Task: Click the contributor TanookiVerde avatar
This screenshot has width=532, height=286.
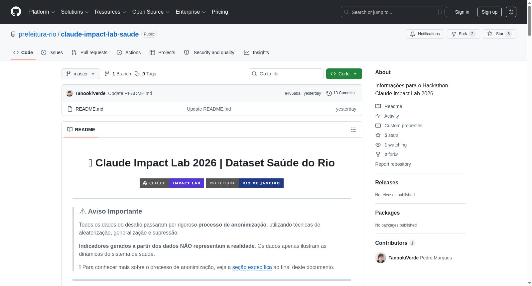Action: click(381, 258)
